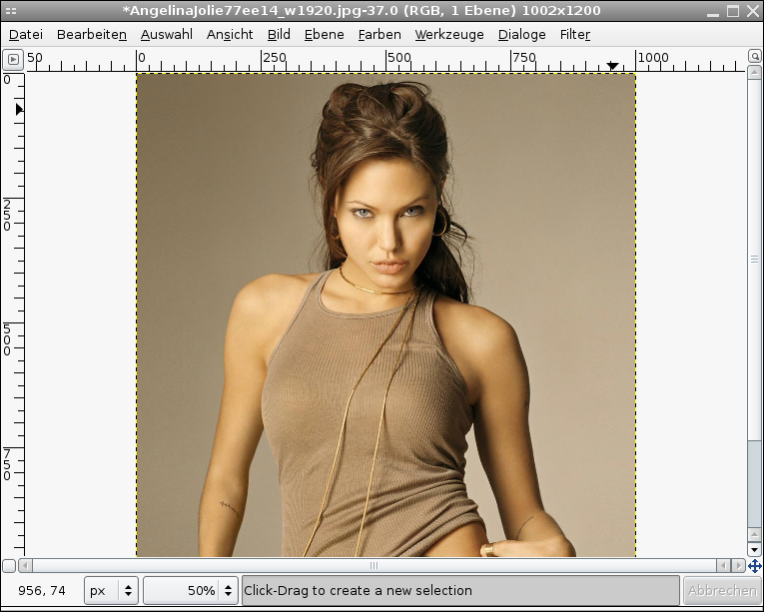Open the Ebene menu
764x612 pixels.
pyautogui.click(x=324, y=34)
